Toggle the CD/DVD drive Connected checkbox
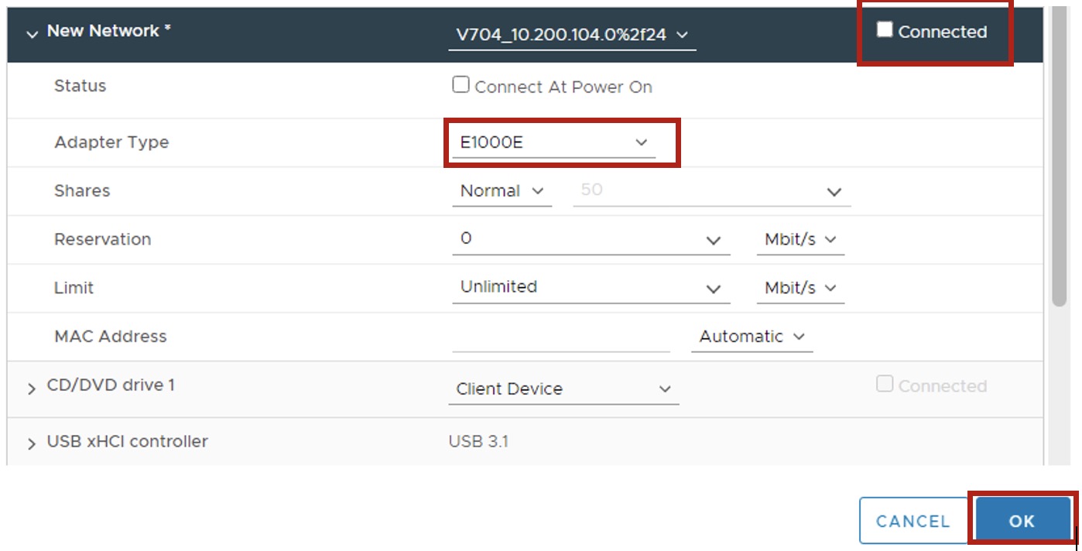Image resolution: width=1082 pixels, height=551 pixels. tap(885, 384)
